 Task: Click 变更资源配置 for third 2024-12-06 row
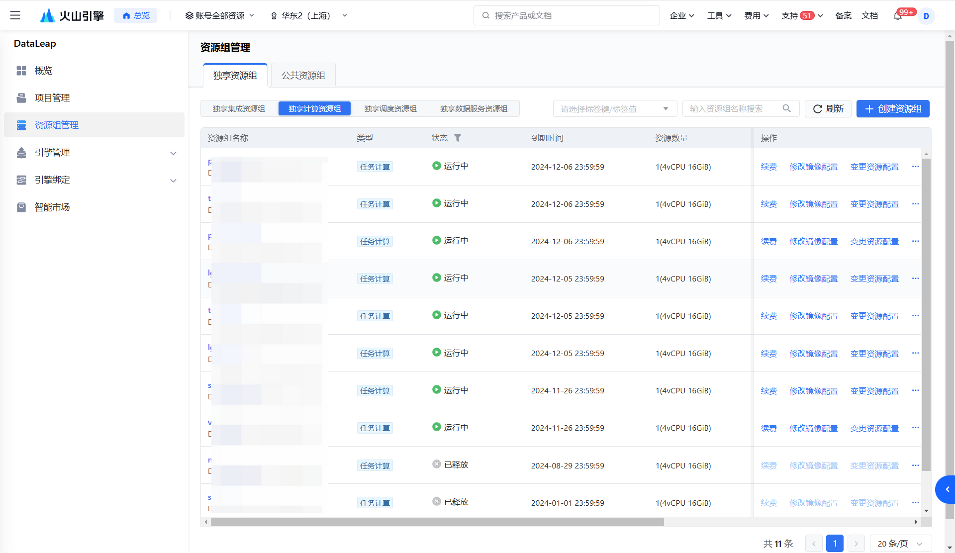tap(874, 241)
